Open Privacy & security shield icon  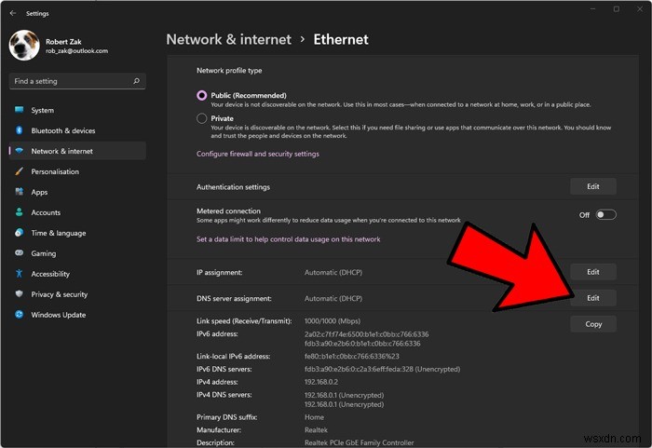pyautogui.click(x=20, y=293)
